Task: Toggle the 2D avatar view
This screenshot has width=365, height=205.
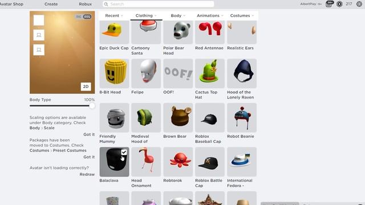Action: 86,87
